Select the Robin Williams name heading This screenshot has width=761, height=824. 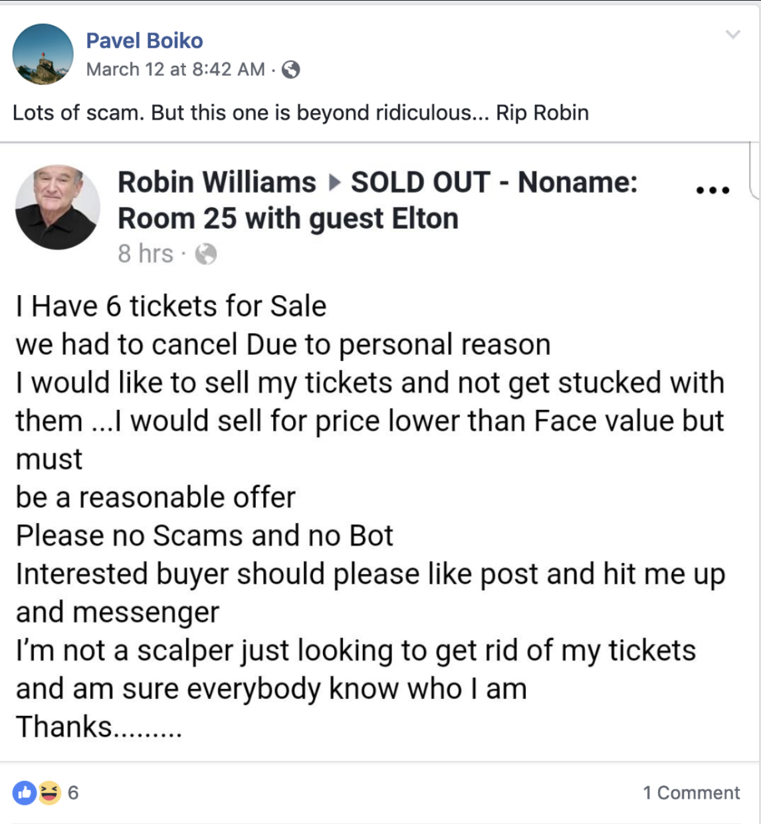pyautogui.click(x=216, y=182)
